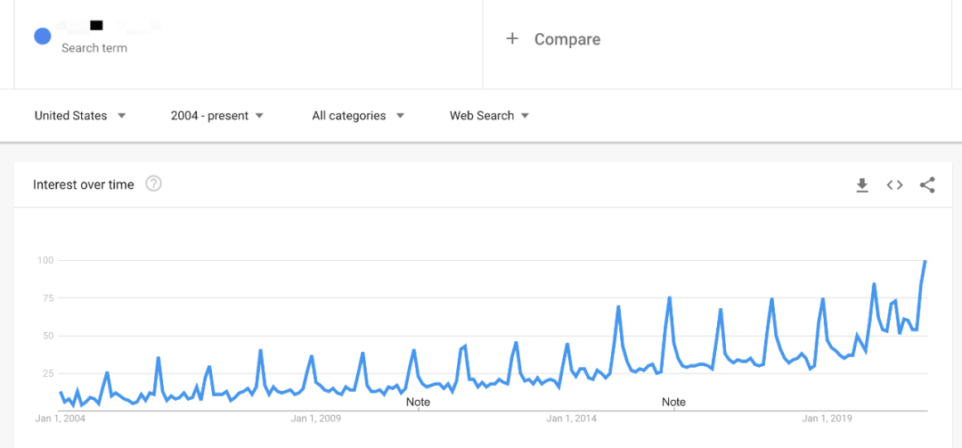Click the chart peak at value 100
Image resolution: width=962 pixels, height=448 pixels.
point(925,261)
